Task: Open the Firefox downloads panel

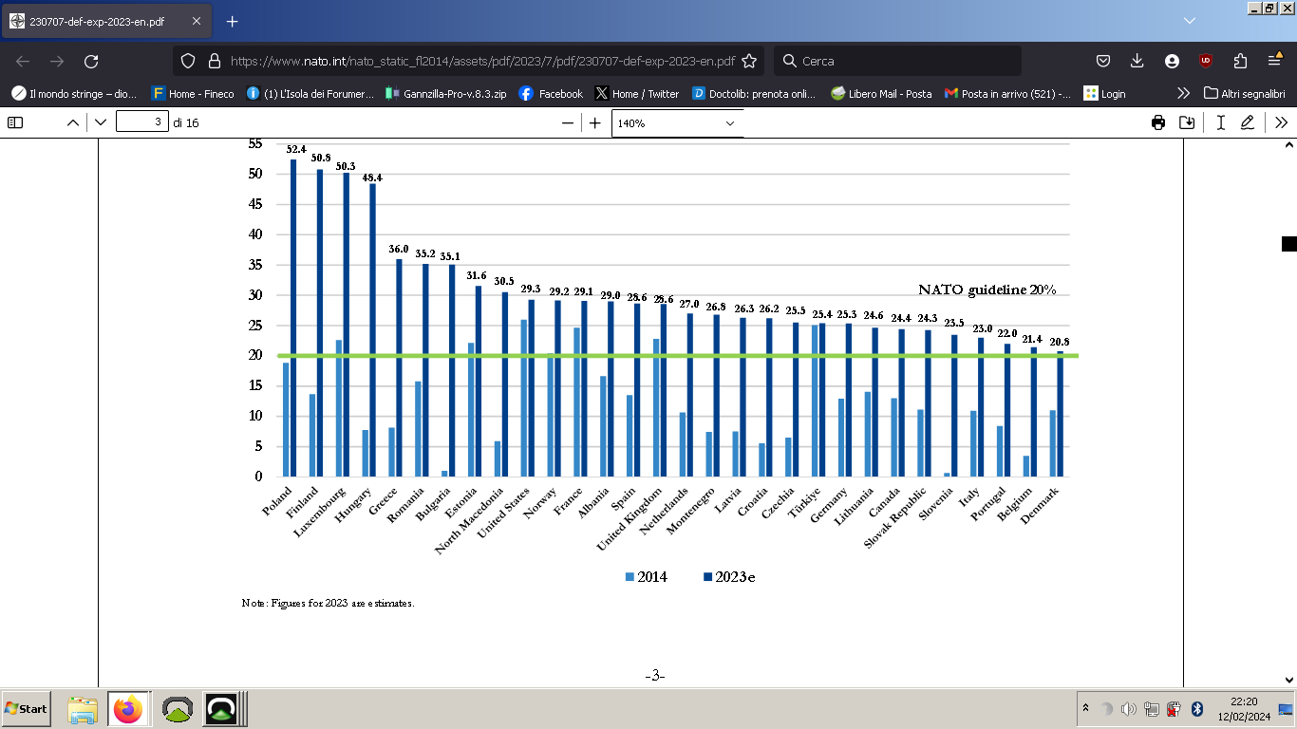Action: click(x=1137, y=61)
